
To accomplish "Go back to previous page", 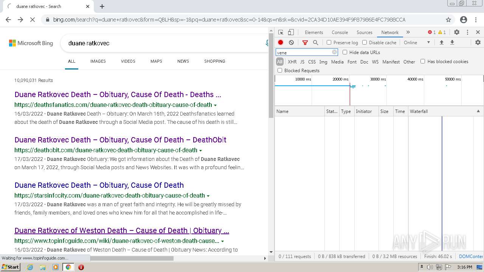I will point(8,20).
